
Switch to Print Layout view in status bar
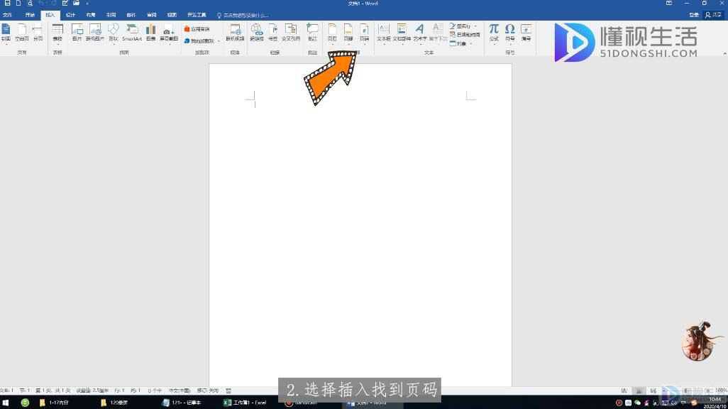[639, 391]
